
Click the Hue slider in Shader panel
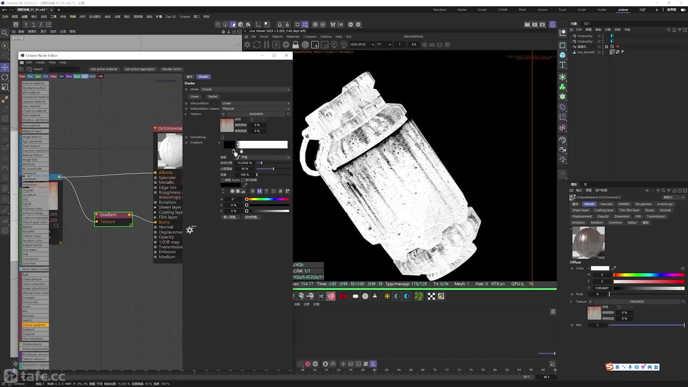pyautogui.click(x=267, y=199)
